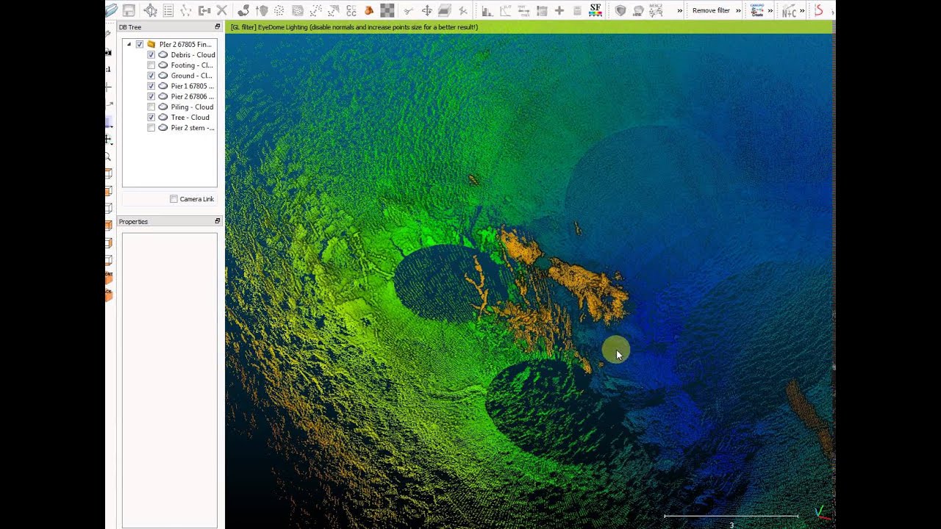Uncheck the Ground cloud checkbox
This screenshot has width=941, height=529.
(151, 76)
